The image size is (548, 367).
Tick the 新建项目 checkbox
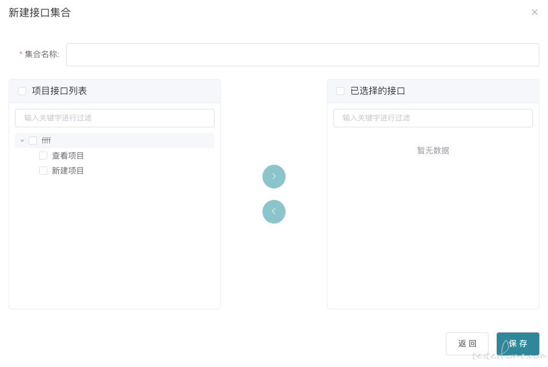point(43,171)
